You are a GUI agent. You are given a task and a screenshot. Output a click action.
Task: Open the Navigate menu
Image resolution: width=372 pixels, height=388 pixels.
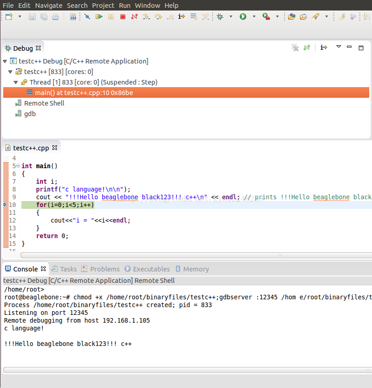click(x=49, y=5)
